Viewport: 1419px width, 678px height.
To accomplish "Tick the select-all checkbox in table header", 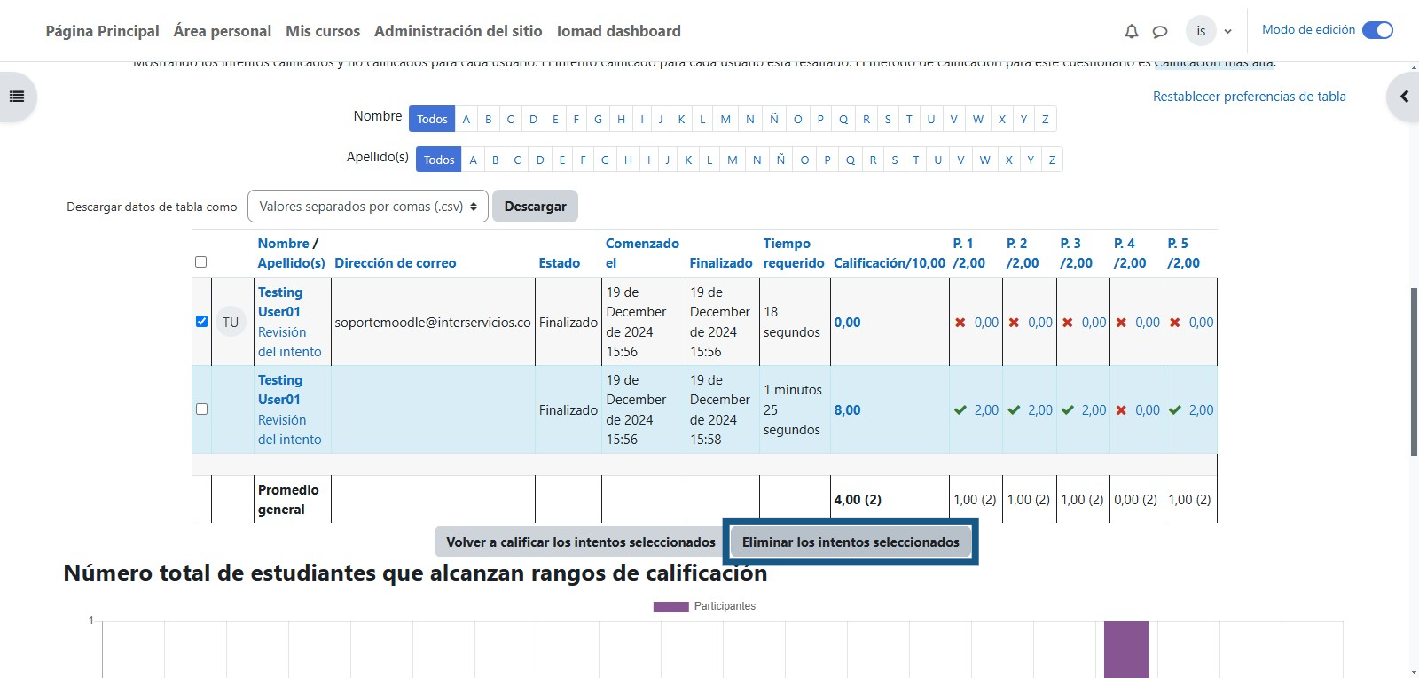I will (x=200, y=262).
